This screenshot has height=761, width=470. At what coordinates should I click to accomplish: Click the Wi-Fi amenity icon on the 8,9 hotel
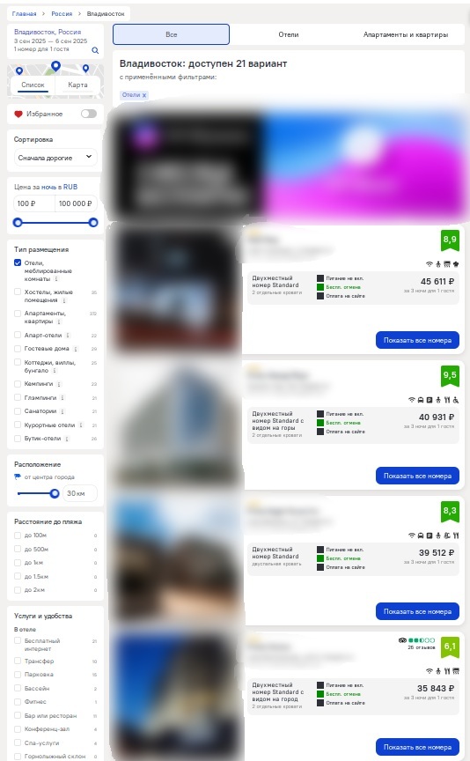[x=430, y=264]
